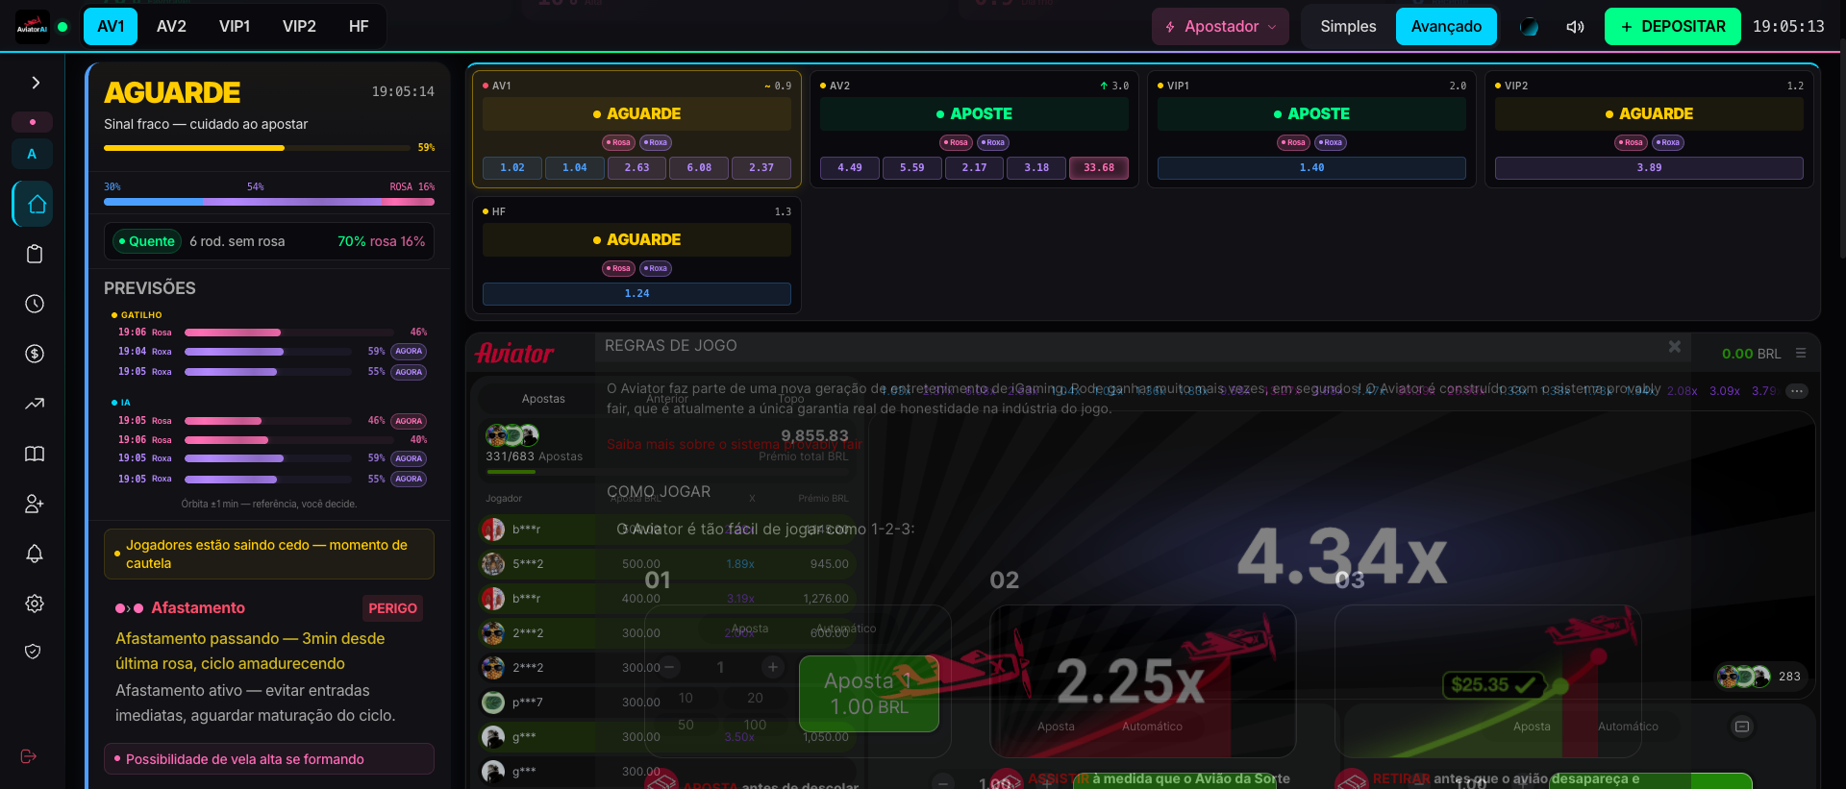This screenshot has width=1846, height=789.
Task: Click the Quente status badge
Action: tap(146, 241)
